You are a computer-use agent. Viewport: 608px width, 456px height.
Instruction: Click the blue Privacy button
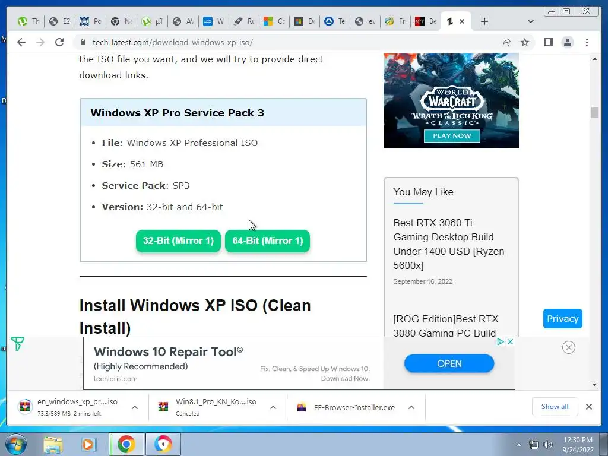click(563, 318)
